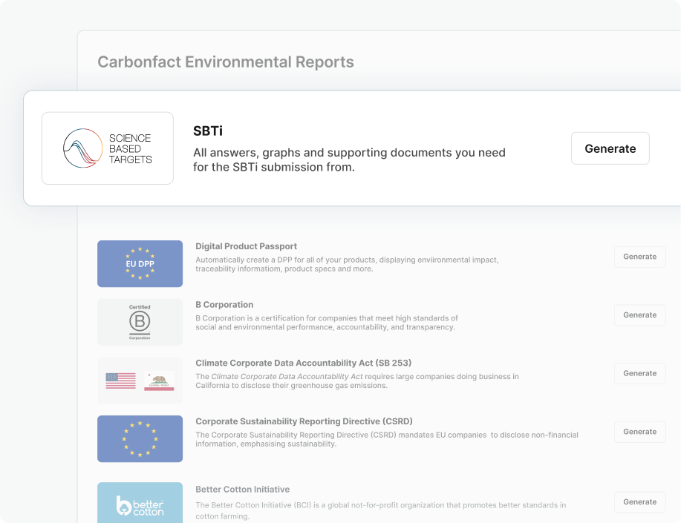The image size is (681, 523).
Task: Hit Generate for Better Cotton Initiative
Action: (x=639, y=502)
